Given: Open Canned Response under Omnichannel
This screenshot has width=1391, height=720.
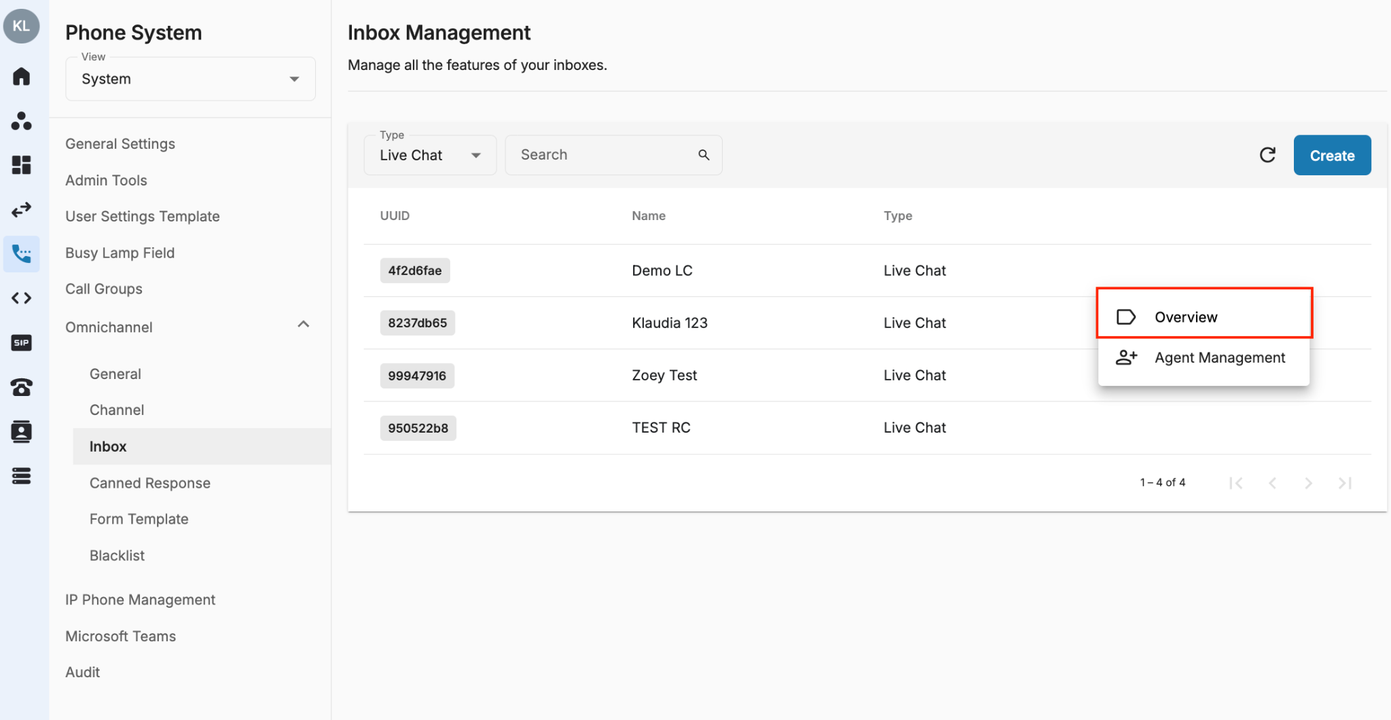Looking at the screenshot, I should (x=150, y=483).
